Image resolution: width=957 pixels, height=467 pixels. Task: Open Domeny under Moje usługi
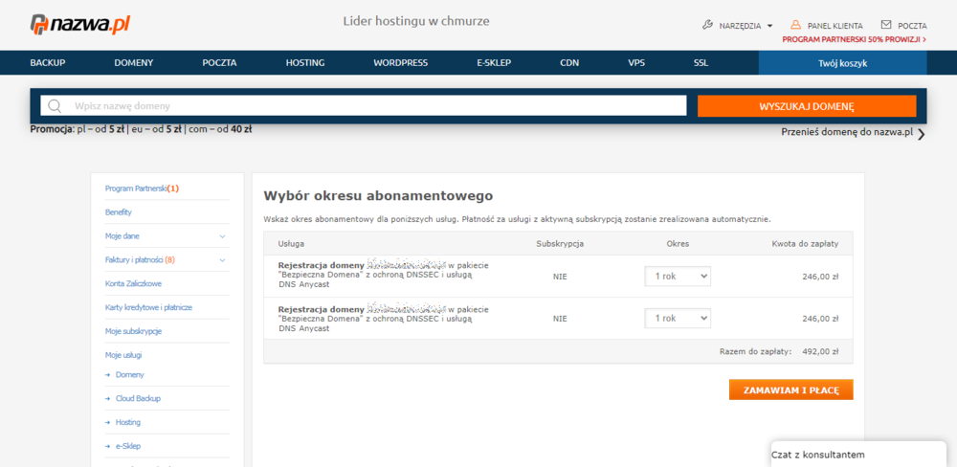(x=129, y=375)
